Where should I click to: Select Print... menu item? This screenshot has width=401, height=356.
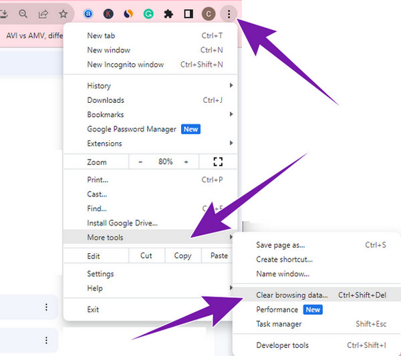click(x=150, y=180)
